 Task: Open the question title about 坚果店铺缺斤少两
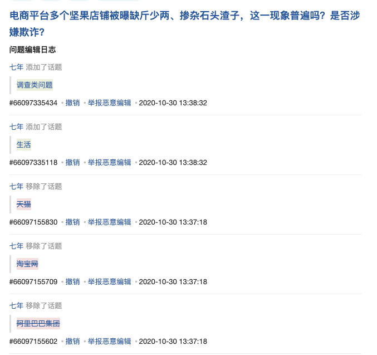pos(185,24)
